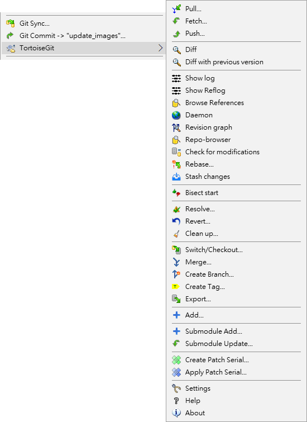Click the Daemon globe icon
307x422 pixels.
coord(176,115)
